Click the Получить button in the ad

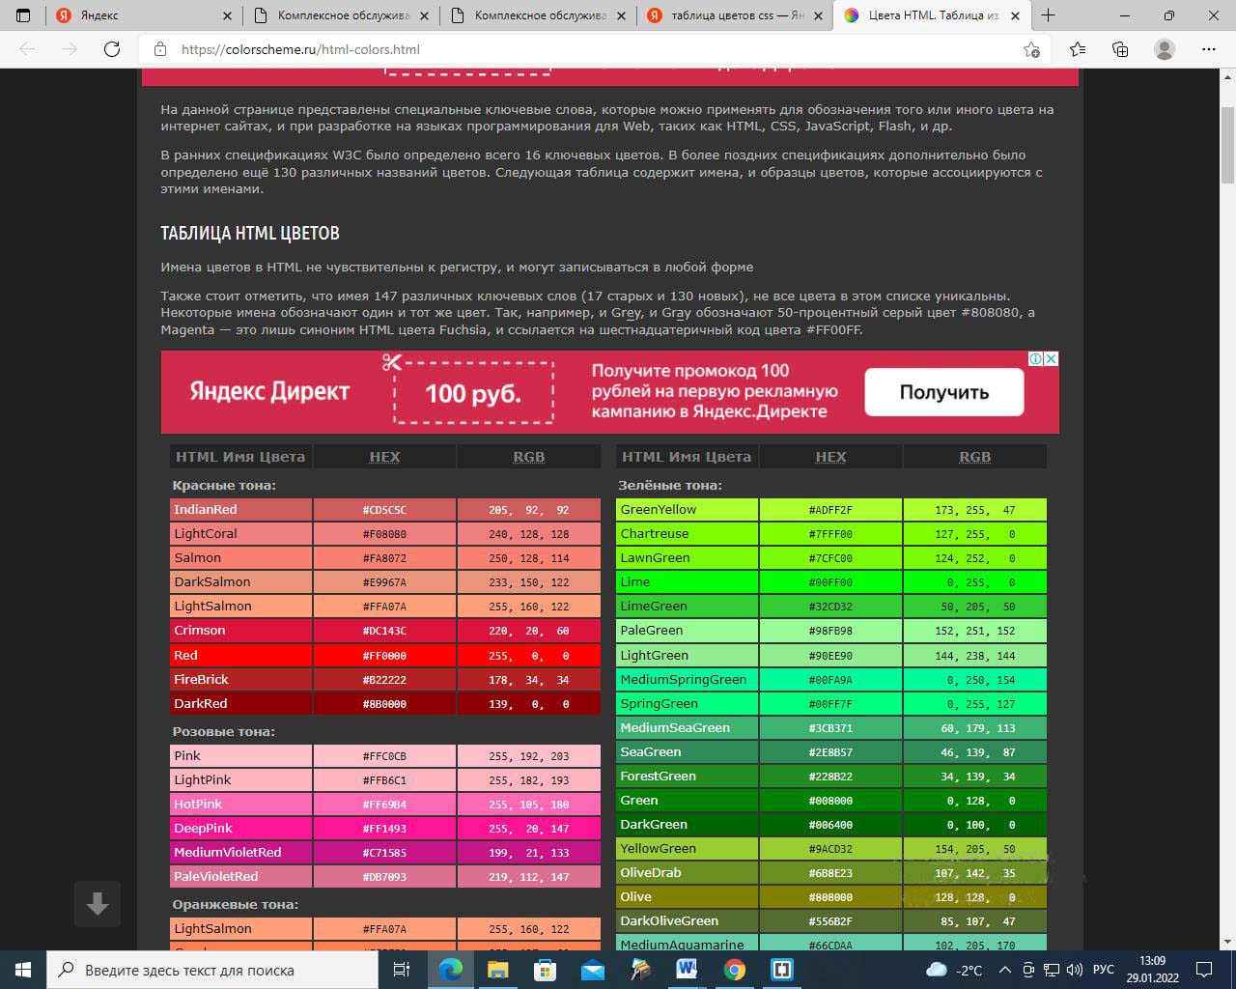(943, 392)
